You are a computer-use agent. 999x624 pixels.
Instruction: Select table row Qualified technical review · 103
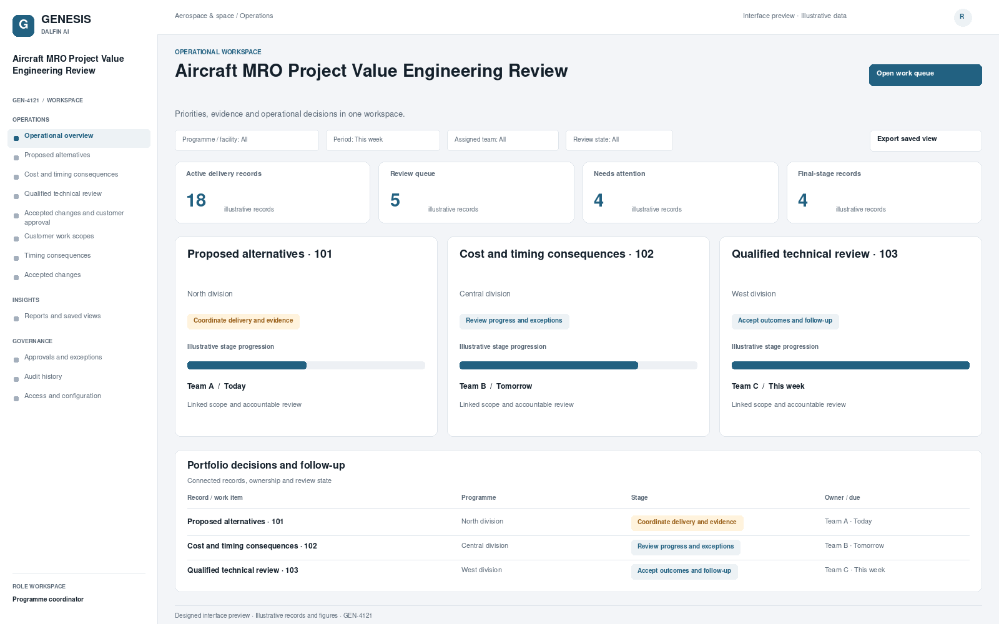[x=578, y=571]
